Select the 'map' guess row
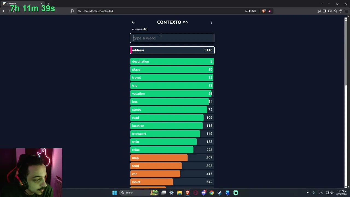 [x=172, y=158]
